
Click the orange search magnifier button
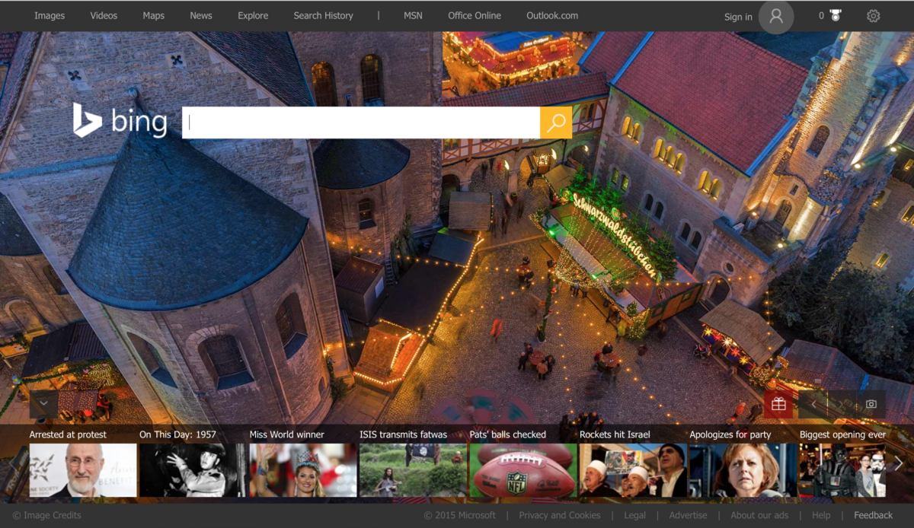556,122
